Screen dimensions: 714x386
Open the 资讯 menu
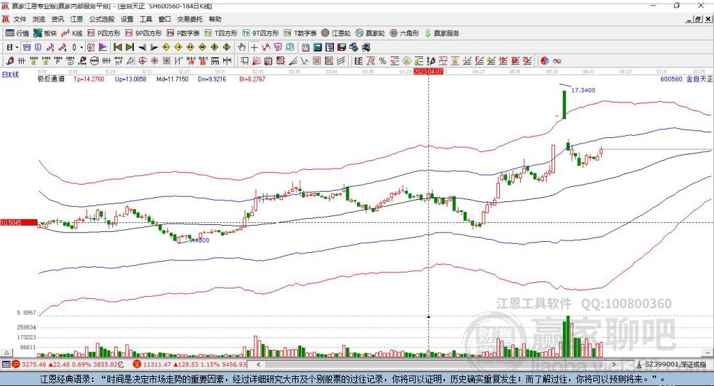tap(57, 19)
